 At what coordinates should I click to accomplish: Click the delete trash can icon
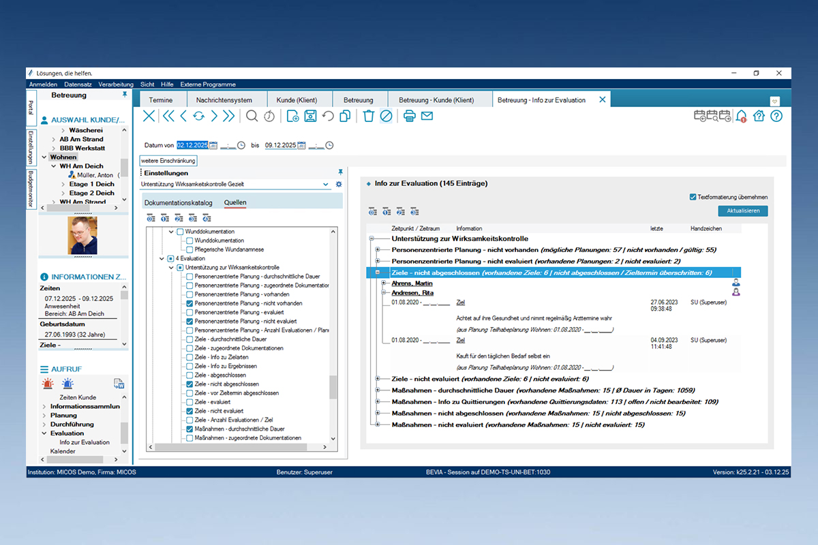coord(369,116)
